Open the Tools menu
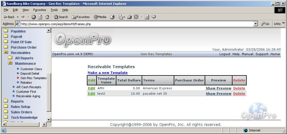 click(54, 10)
